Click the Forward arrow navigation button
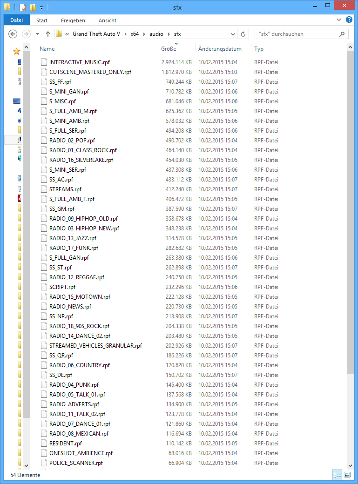Image resolution: width=358 pixels, height=484 pixels. pos(26,34)
